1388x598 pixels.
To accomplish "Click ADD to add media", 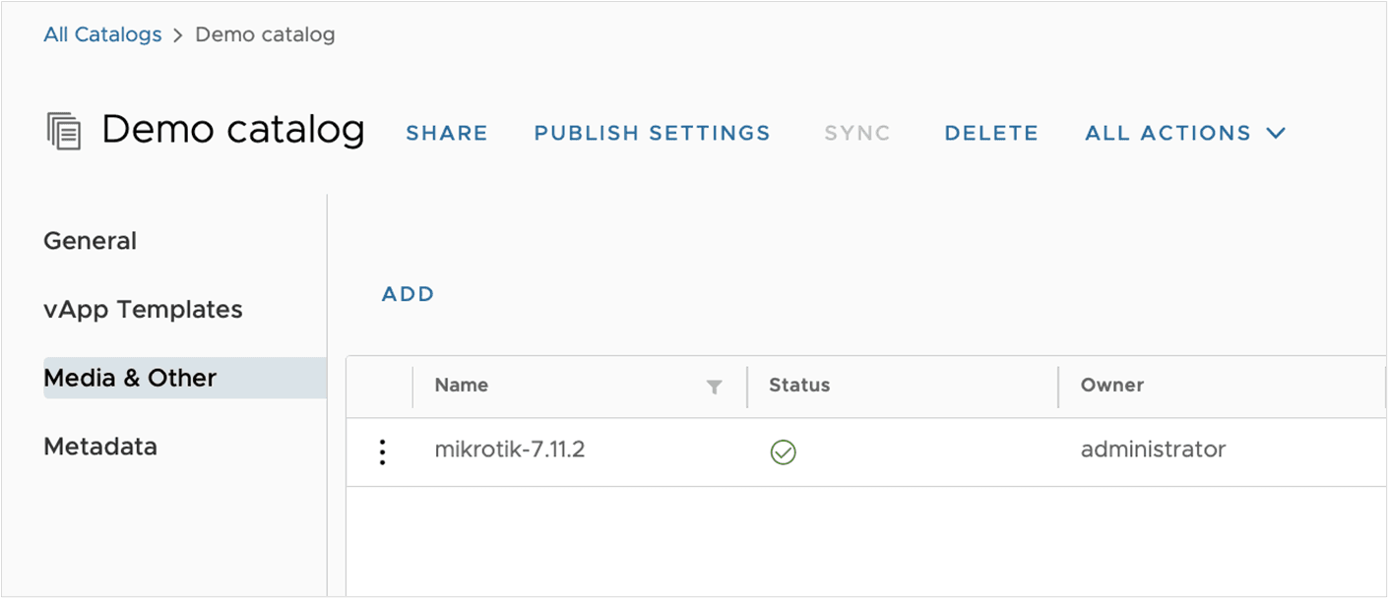I will (x=408, y=294).
